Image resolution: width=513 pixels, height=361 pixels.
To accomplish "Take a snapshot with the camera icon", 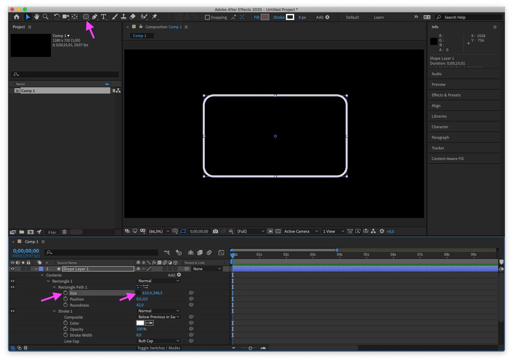I will coord(216,231).
